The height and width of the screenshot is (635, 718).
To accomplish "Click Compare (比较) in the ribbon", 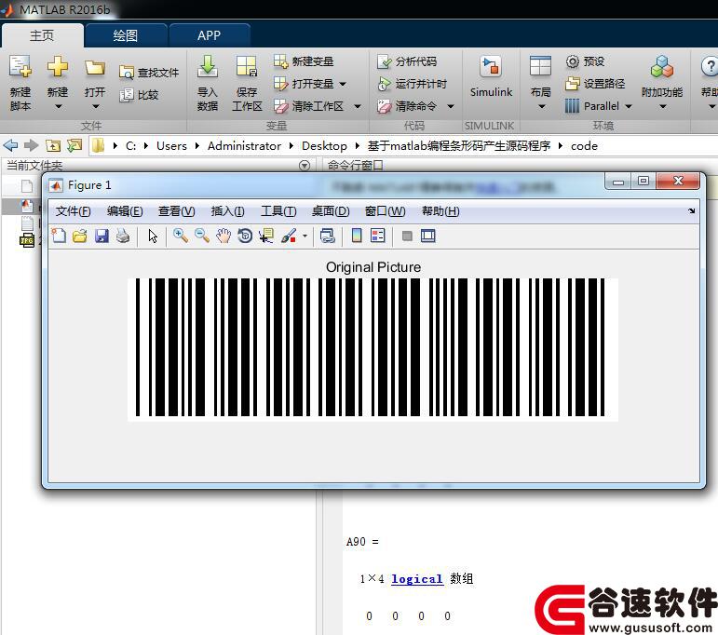I will (139, 95).
